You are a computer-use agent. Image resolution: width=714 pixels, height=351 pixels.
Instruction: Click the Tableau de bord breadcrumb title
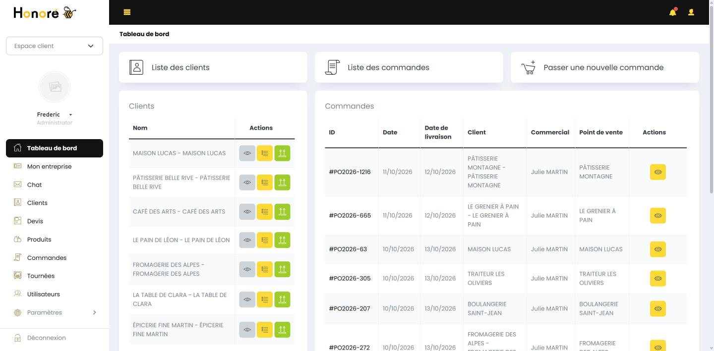tap(144, 34)
